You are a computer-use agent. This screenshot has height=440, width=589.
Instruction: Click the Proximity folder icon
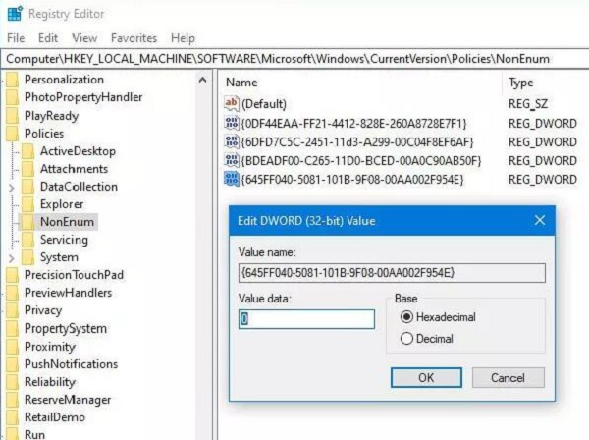(13, 347)
